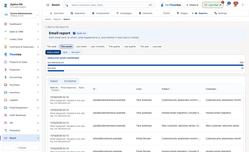Click the Guide me question icon
This screenshot has height=152, width=249.
tap(74, 33)
